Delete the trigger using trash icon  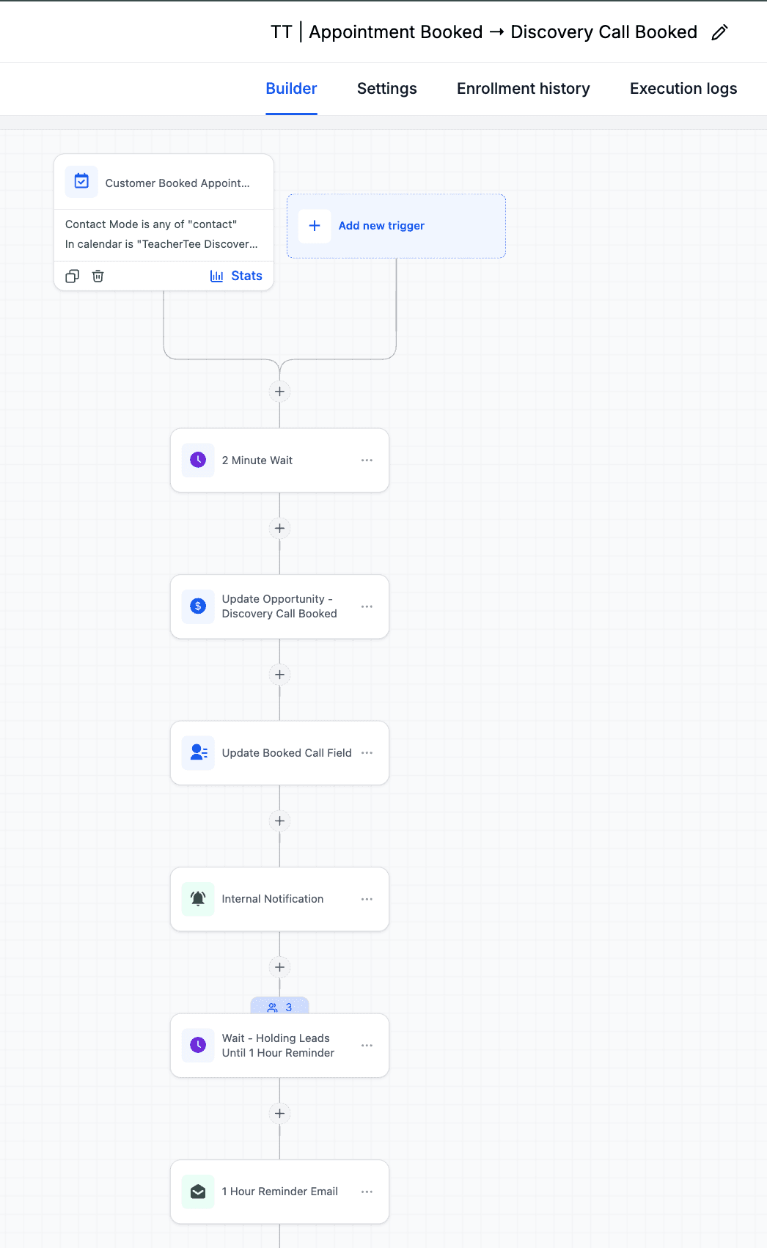tap(98, 276)
